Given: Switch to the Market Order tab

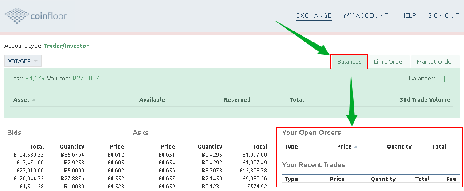Looking at the screenshot, I should tap(435, 62).
